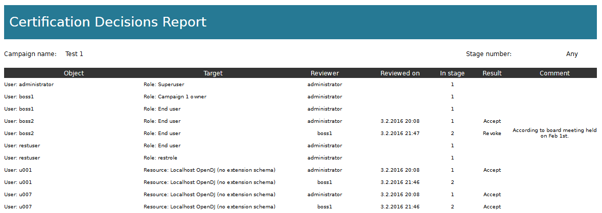
Task: Click the Revoke result cell
Action: click(x=492, y=134)
